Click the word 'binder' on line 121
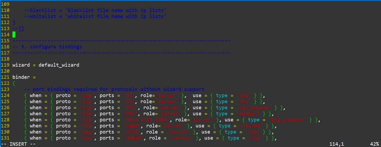The image size is (381, 147). point(21,77)
